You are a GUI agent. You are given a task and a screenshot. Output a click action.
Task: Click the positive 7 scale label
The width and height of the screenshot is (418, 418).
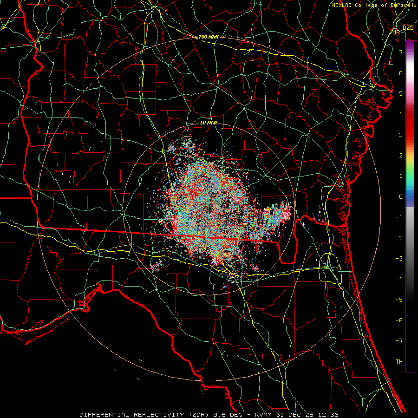pyautogui.click(x=401, y=52)
